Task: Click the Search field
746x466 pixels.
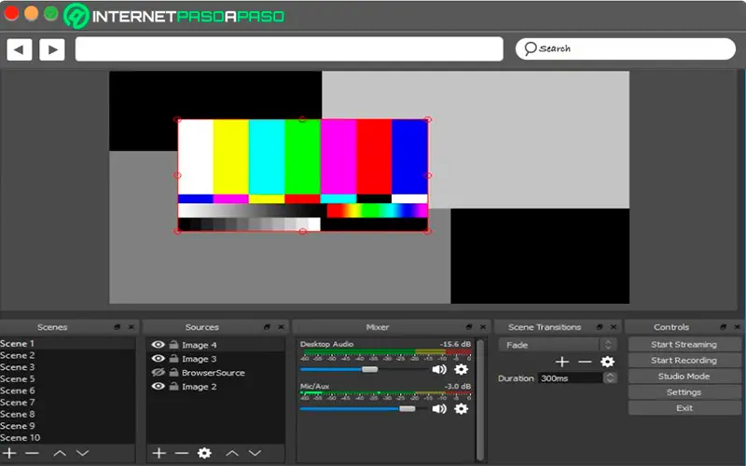Action: (625, 49)
